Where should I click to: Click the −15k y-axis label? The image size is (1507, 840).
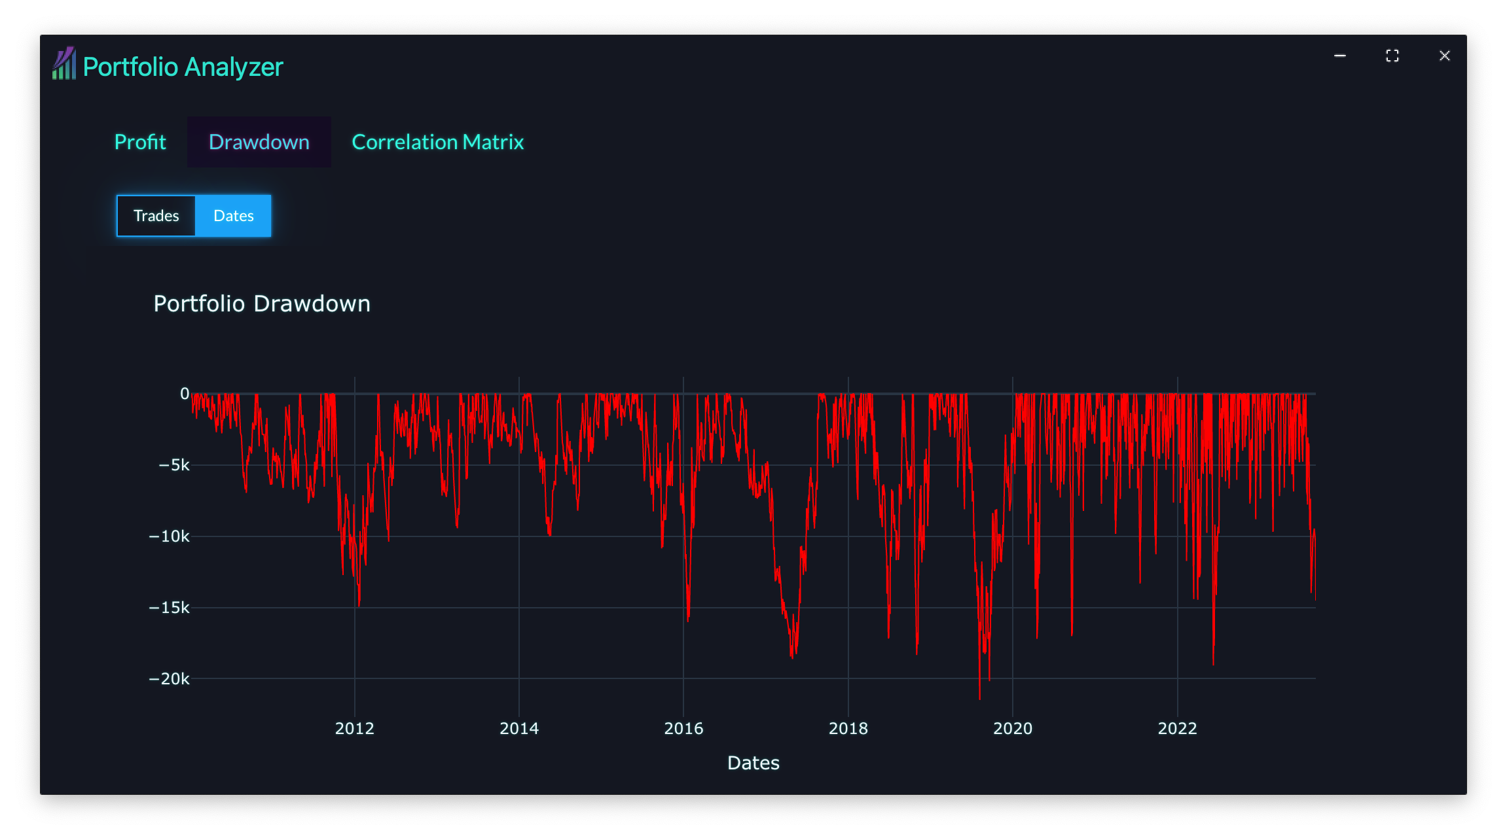pos(170,608)
